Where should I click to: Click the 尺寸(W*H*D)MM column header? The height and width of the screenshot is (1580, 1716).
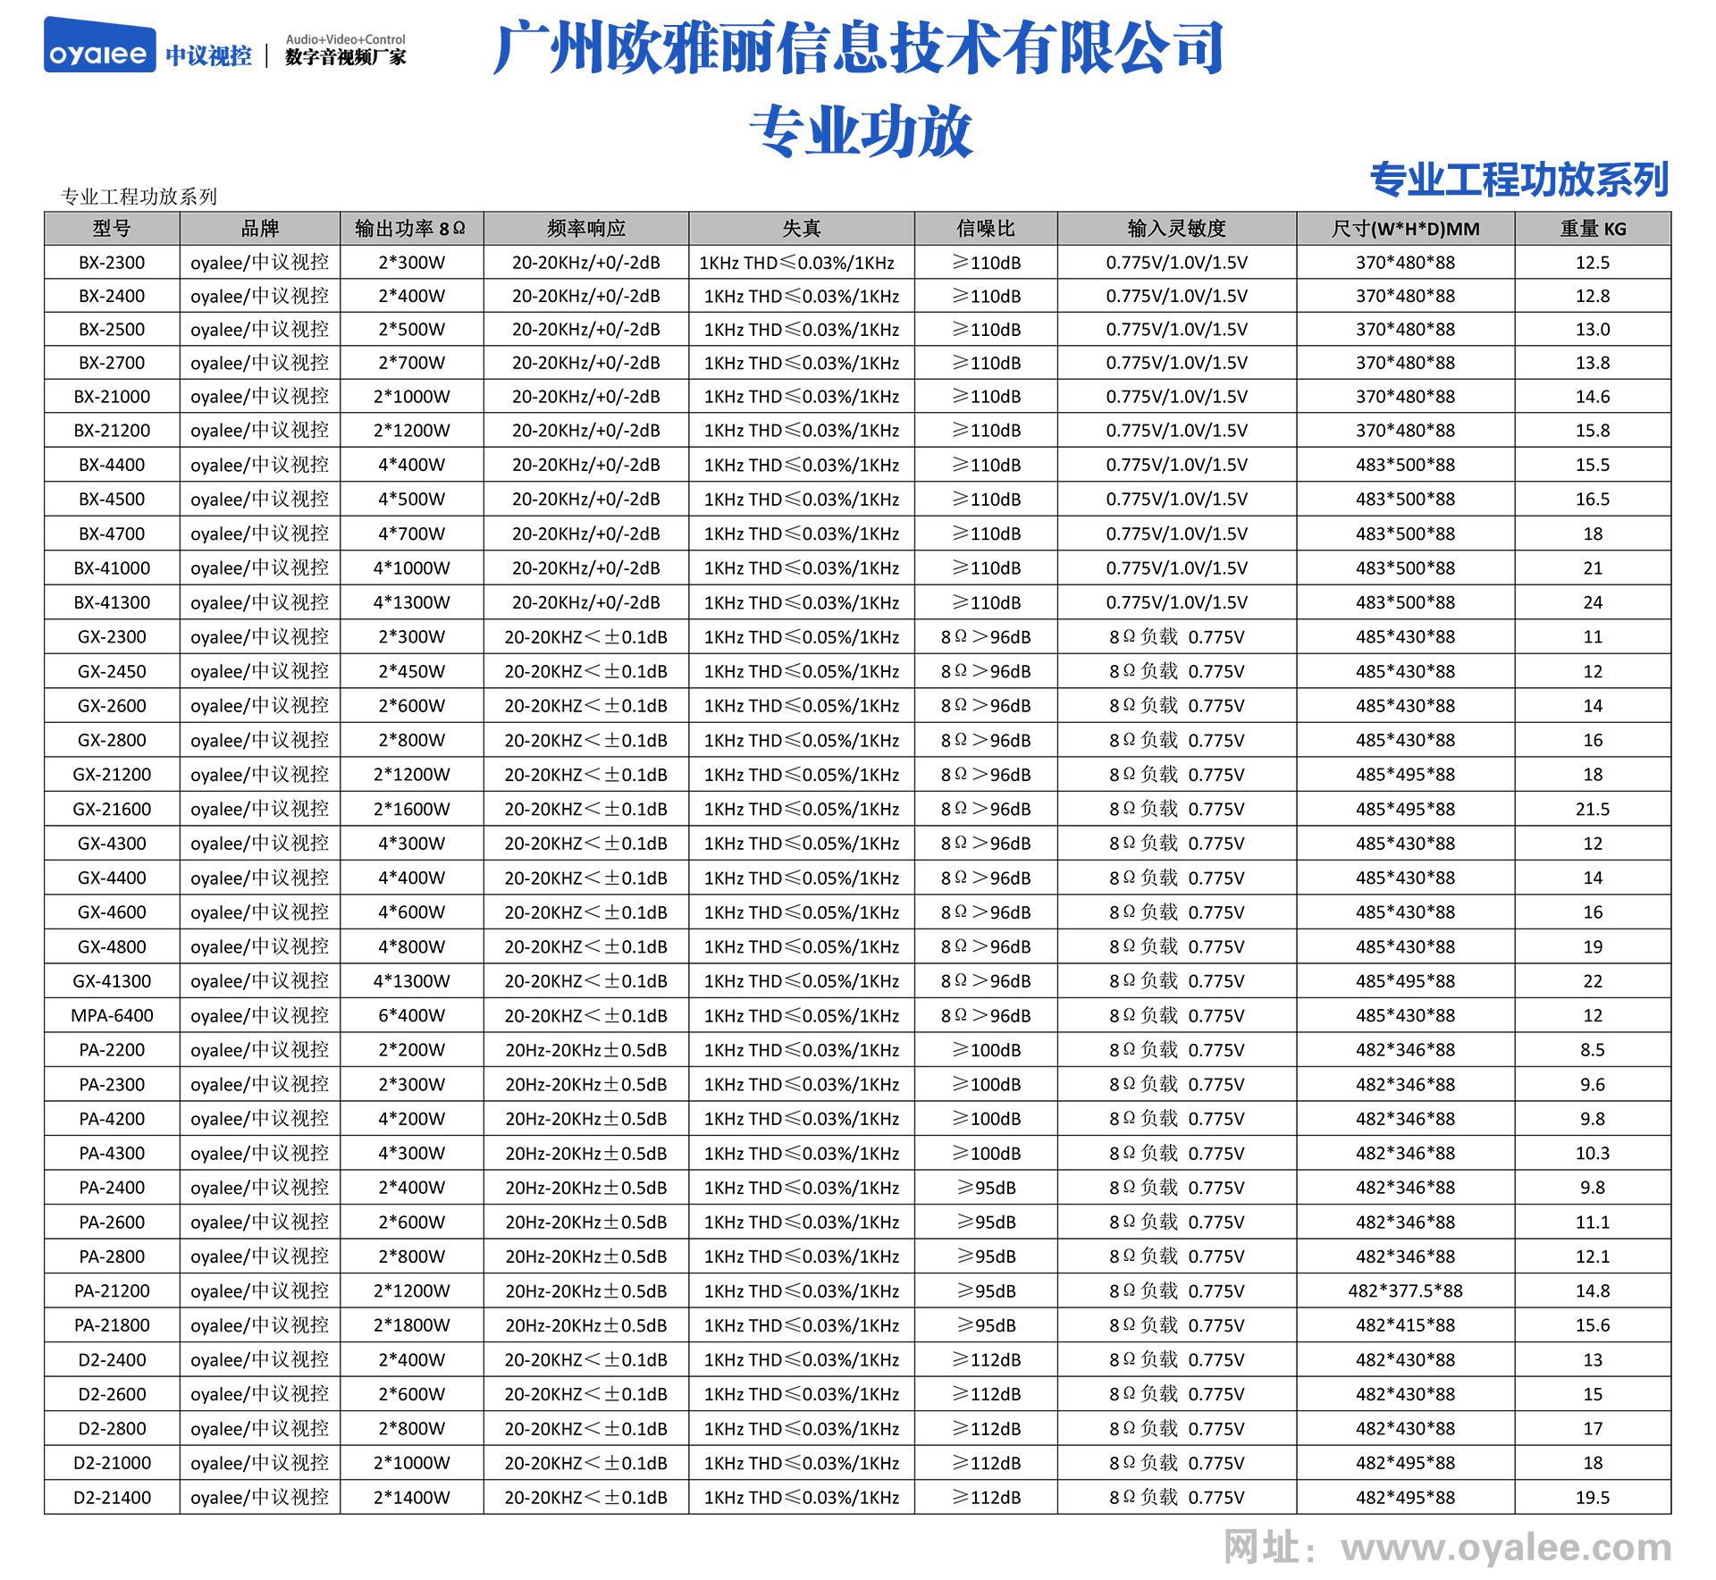point(1405,229)
